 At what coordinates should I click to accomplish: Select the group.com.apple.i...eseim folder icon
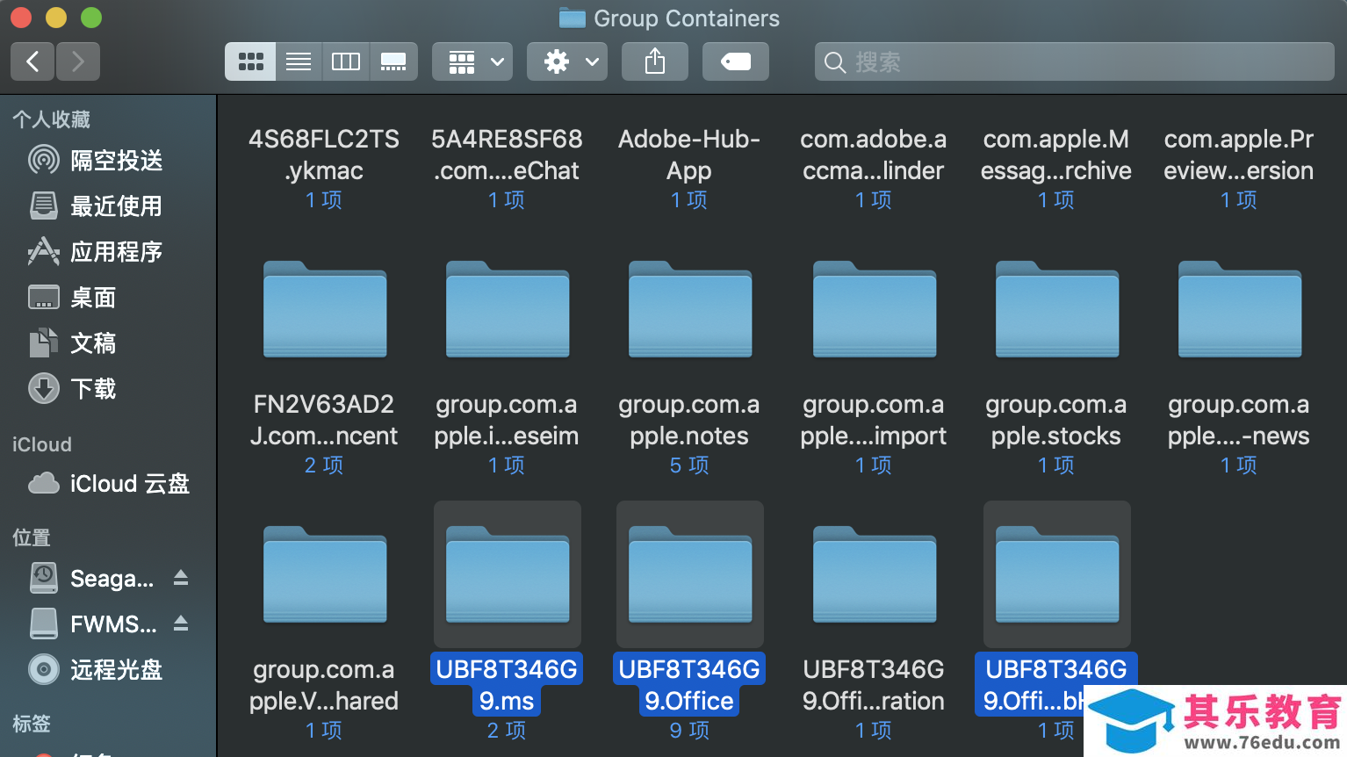pos(508,309)
